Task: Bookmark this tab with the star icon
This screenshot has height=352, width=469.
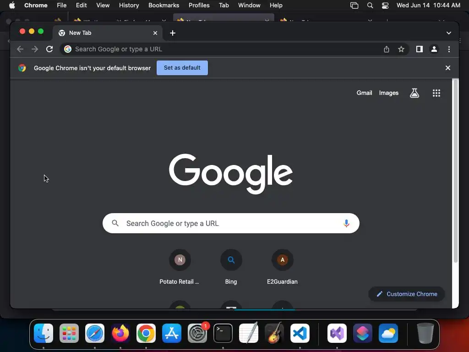Action: click(401, 49)
